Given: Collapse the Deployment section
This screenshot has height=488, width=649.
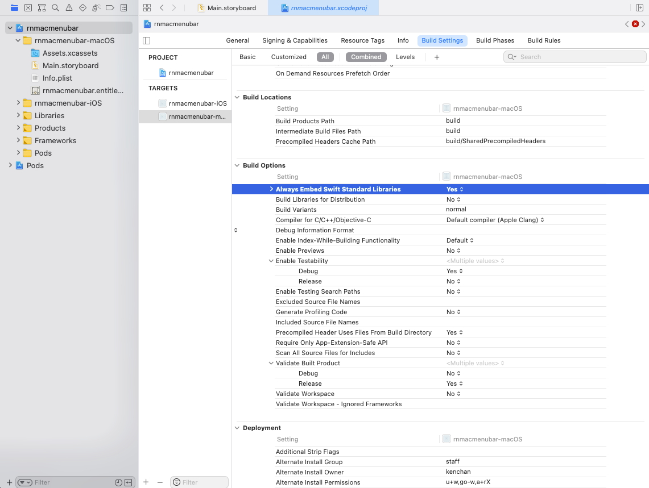Looking at the screenshot, I should (x=237, y=428).
